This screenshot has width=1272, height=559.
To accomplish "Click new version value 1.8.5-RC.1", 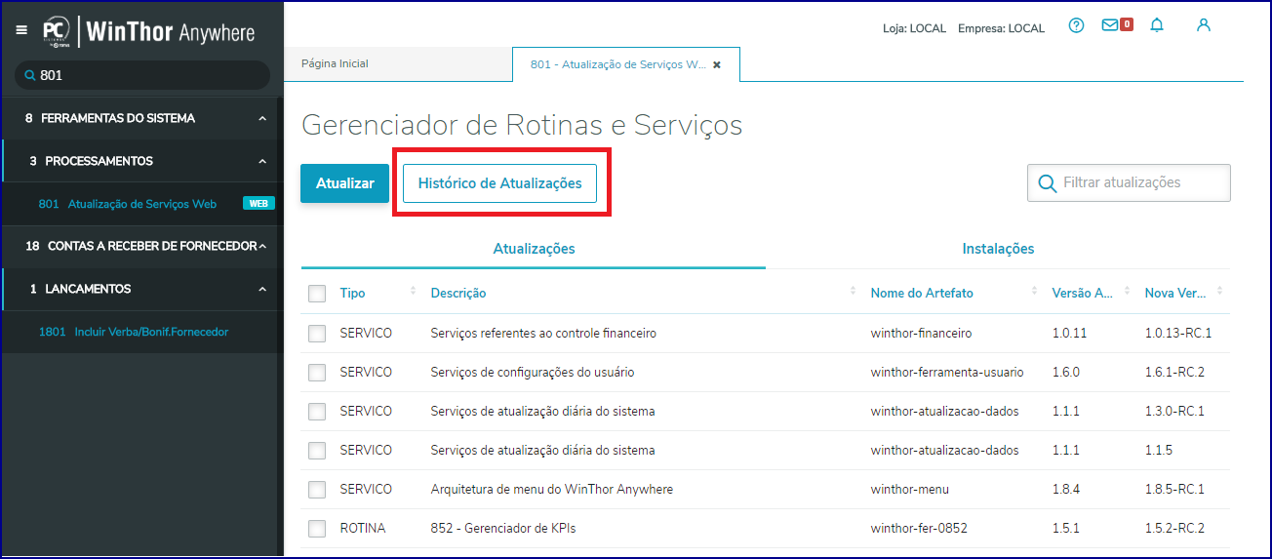I will click(1174, 489).
